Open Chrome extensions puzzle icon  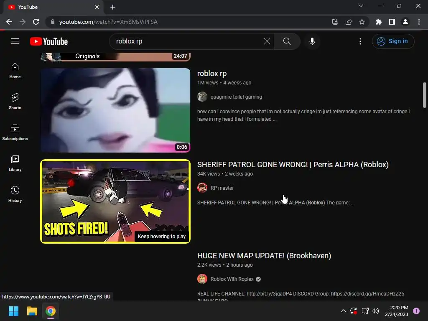(379, 22)
